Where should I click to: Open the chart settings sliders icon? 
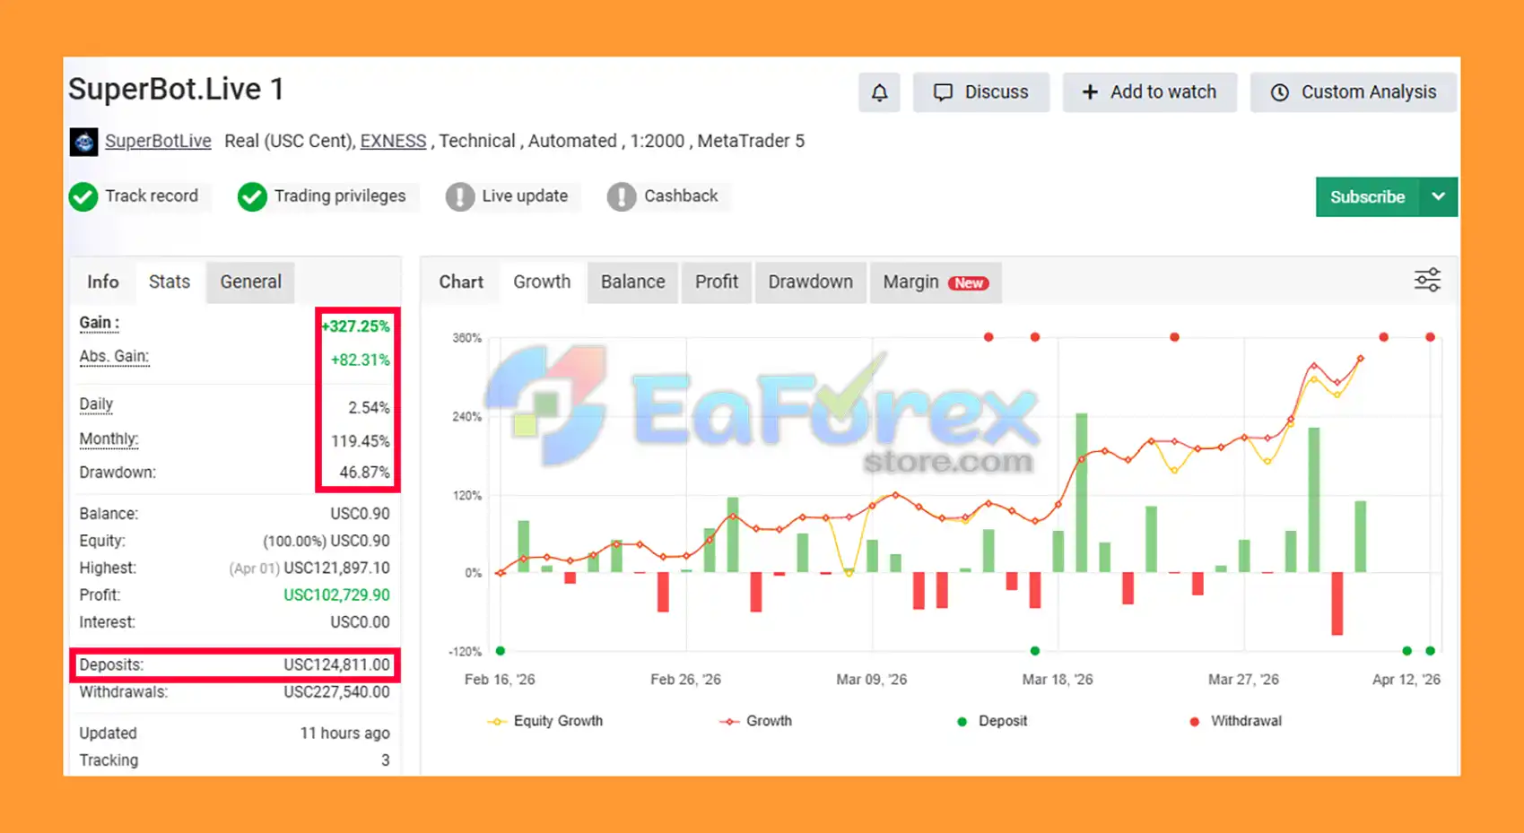click(x=1426, y=281)
